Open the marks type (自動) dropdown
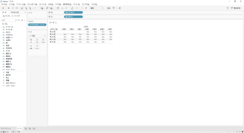This screenshot has width=244, height=133. click(37, 36)
